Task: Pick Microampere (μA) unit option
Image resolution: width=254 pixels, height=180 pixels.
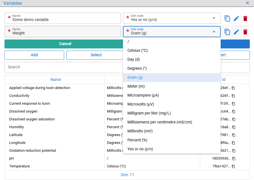Action: [x=172, y=95]
